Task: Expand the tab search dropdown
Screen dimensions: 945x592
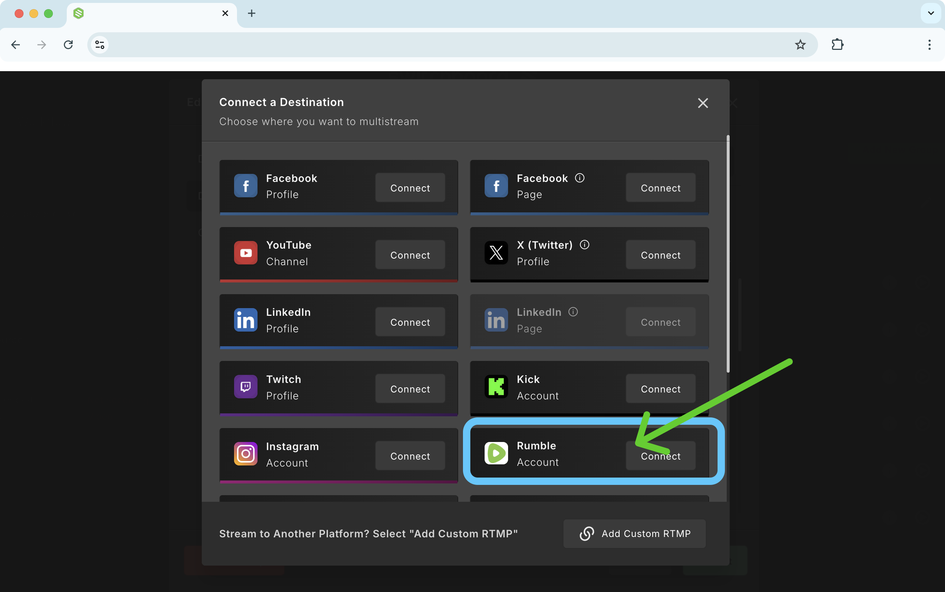Action: point(931,14)
